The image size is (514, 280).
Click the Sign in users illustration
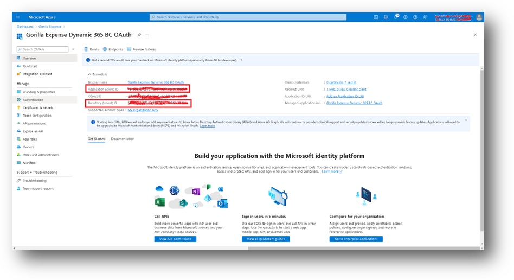tap(278, 196)
